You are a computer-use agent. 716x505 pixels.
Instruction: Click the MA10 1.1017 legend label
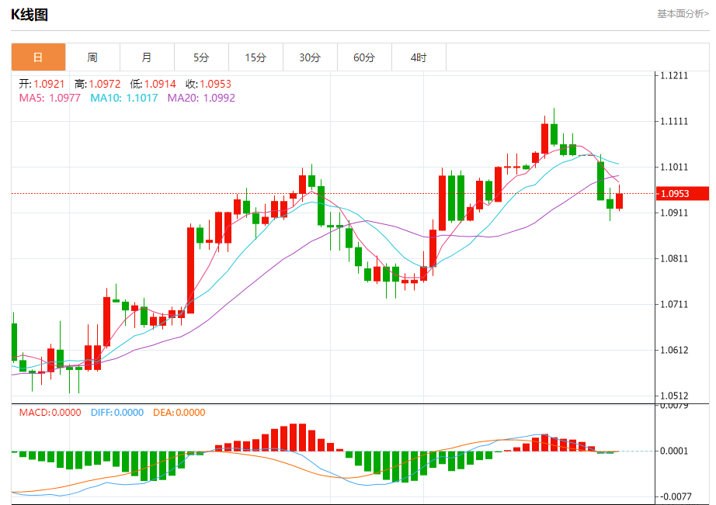click(124, 98)
